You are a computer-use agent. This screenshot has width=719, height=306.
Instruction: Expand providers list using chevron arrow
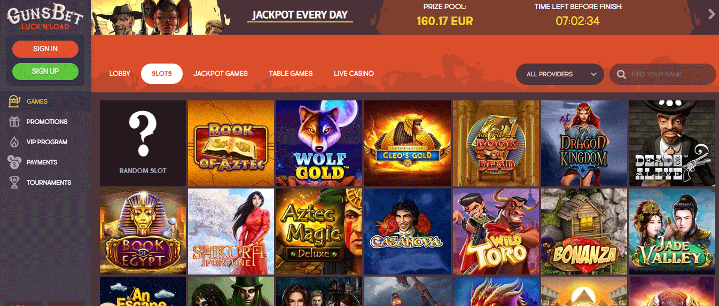pos(593,74)
